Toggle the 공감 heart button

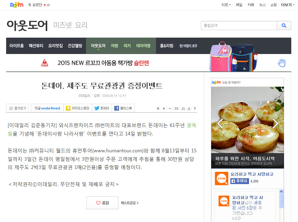(102, 203)
